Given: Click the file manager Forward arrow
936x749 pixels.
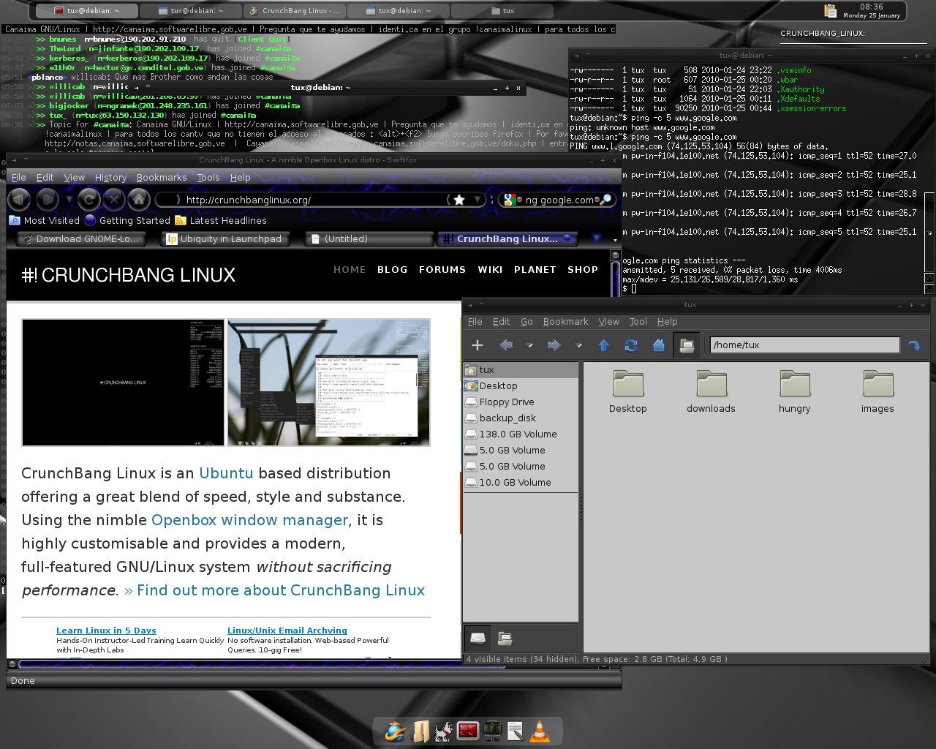Looking at the screenshot, I should tap(554, 345).
